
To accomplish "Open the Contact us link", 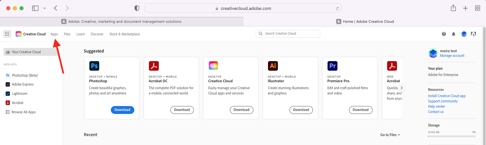I will pyautogui.click(x=436, y=112).
